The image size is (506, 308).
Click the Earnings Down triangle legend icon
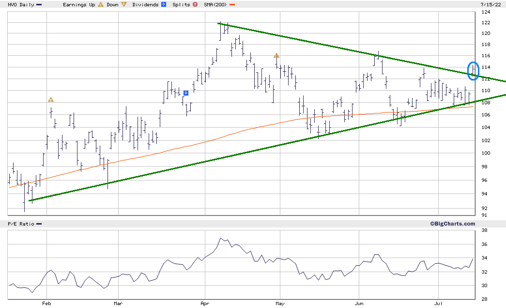124,4
